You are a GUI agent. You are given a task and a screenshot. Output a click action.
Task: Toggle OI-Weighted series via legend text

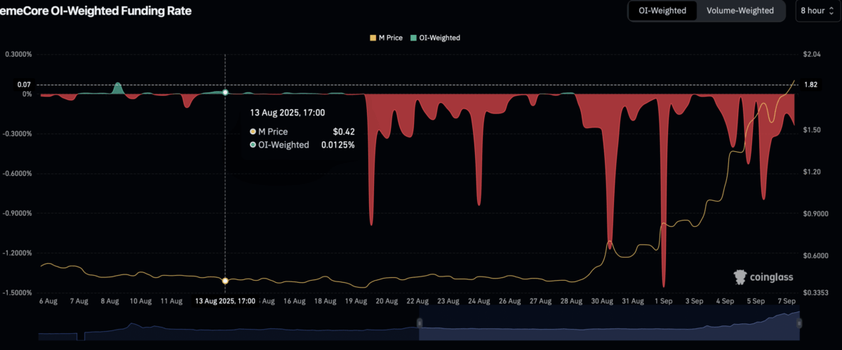coord(441,38)
